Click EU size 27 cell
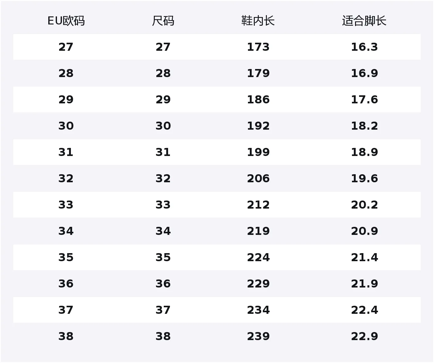 click(66, 47)
